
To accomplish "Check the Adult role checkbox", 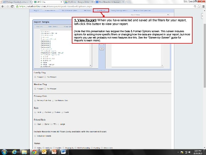I will pos(35,112).
